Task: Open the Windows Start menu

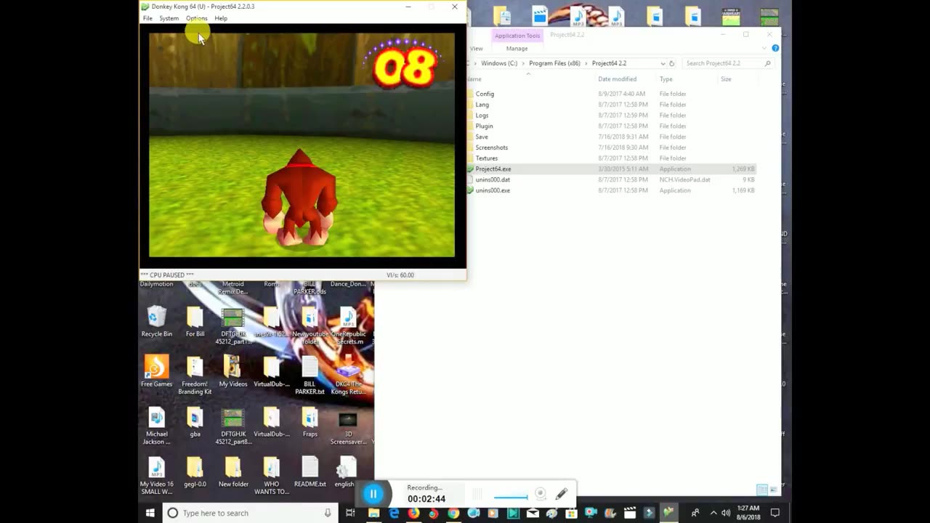Action: pos(150,513)
